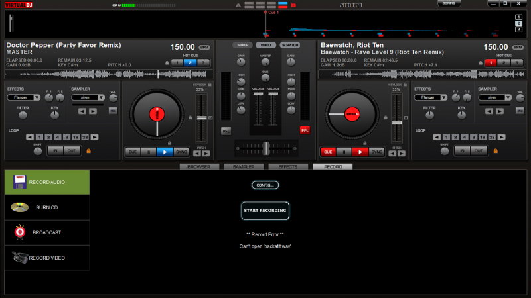Select 4-beat loop on left deck
Screen dimensions: 531x298
(x=58, y=137)
